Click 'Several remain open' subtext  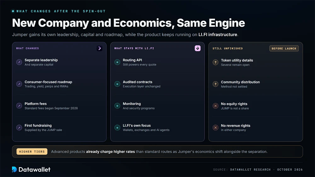tap(235, 65)
